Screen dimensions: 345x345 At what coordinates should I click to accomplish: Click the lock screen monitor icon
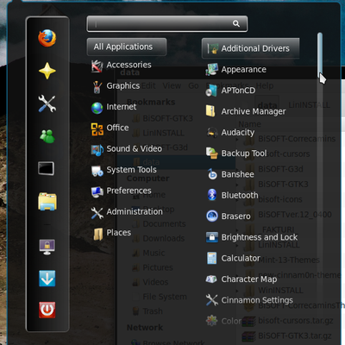(47, 247)
